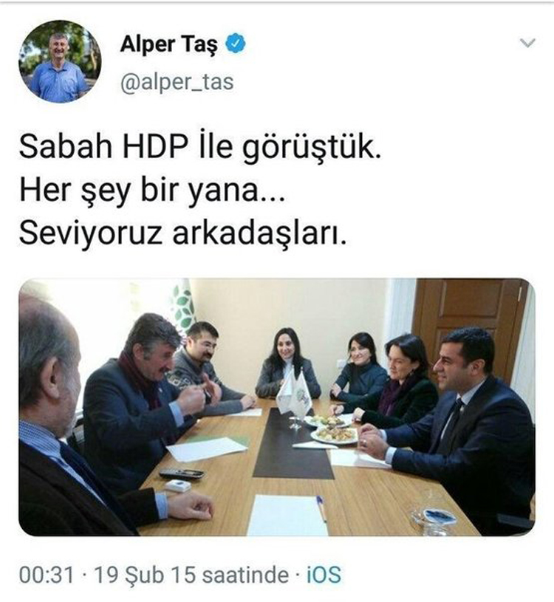Screen dimensions: 554x602
Task: Click the blue verified badge icon
Action: (x=235, y=44)
